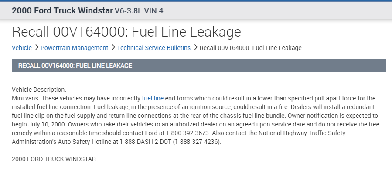Click the '2000 FORD TRUCK WINDSTAR' footer line
Viewport: 392px width, 176px height.
(54, 159)
